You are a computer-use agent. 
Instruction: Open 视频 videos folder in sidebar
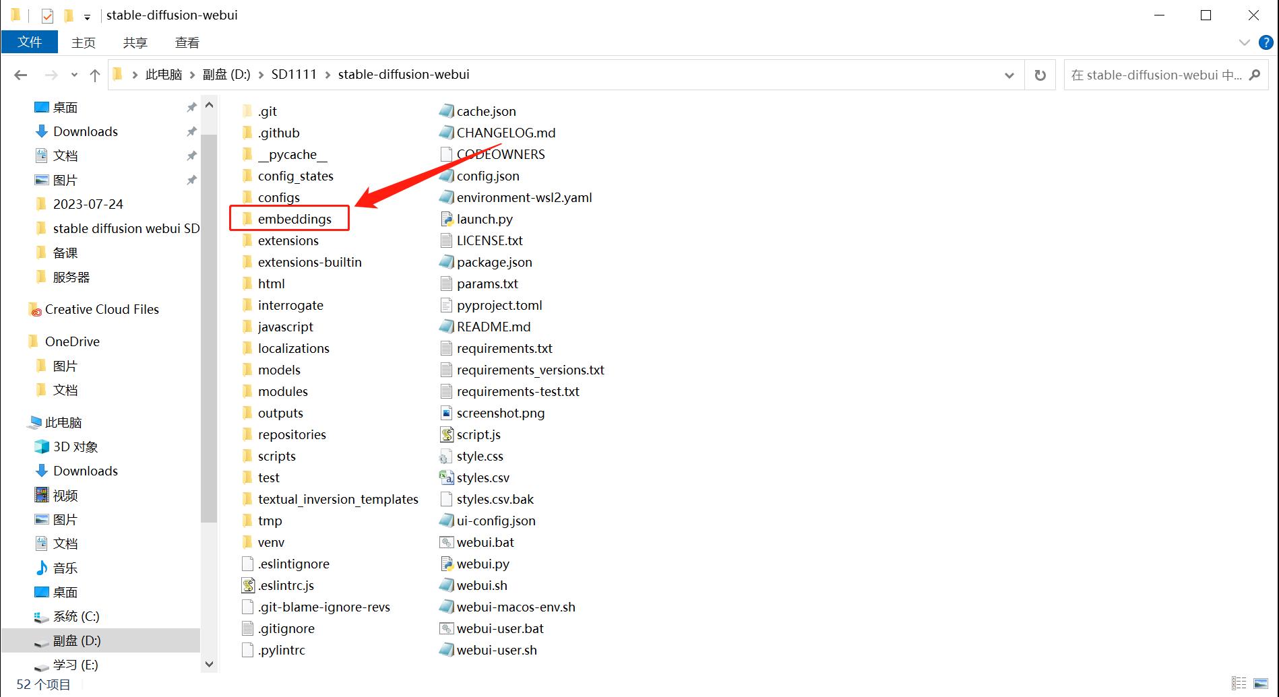click(65, 495)
